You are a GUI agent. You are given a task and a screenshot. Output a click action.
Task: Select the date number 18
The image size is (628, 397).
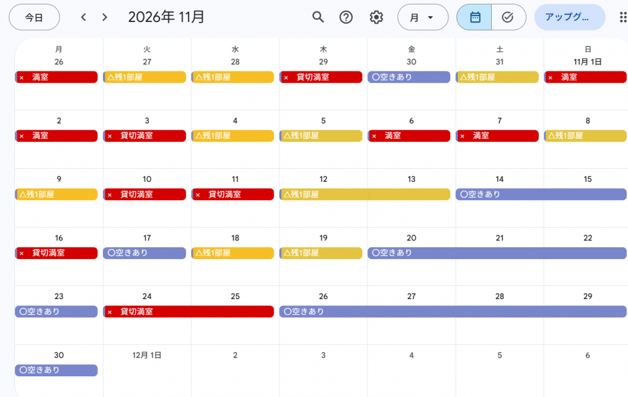(235, 238)
